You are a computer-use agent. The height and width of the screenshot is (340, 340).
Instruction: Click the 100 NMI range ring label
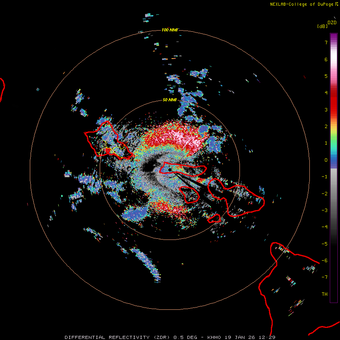170,30
